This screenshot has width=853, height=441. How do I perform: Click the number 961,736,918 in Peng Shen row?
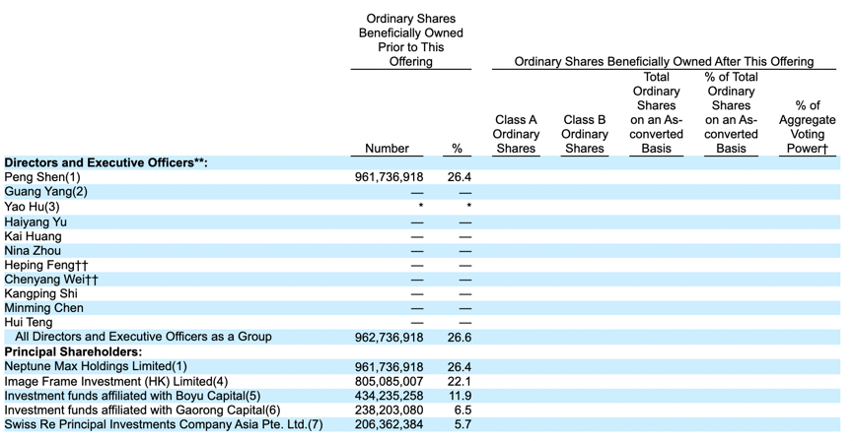point(389,177)
